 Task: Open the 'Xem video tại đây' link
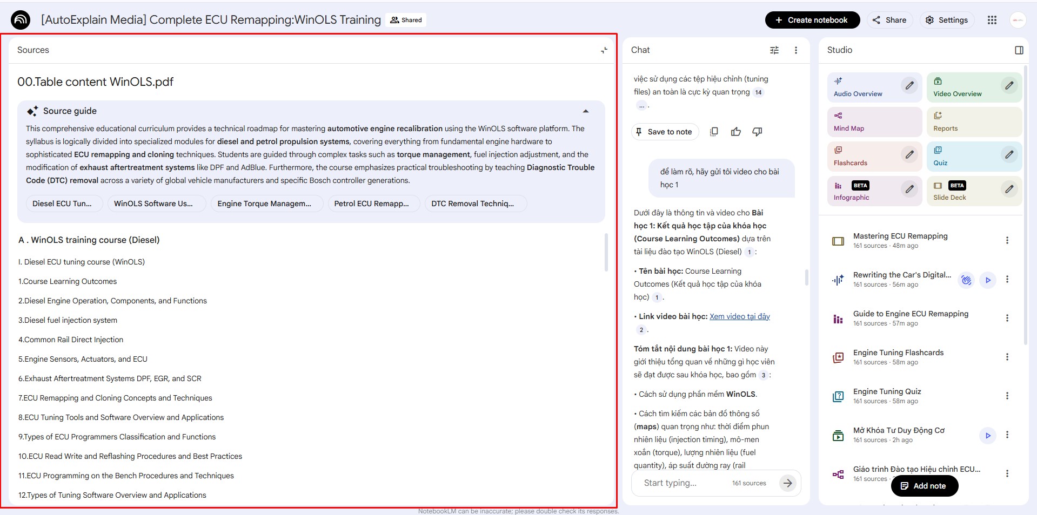[739, 316]
